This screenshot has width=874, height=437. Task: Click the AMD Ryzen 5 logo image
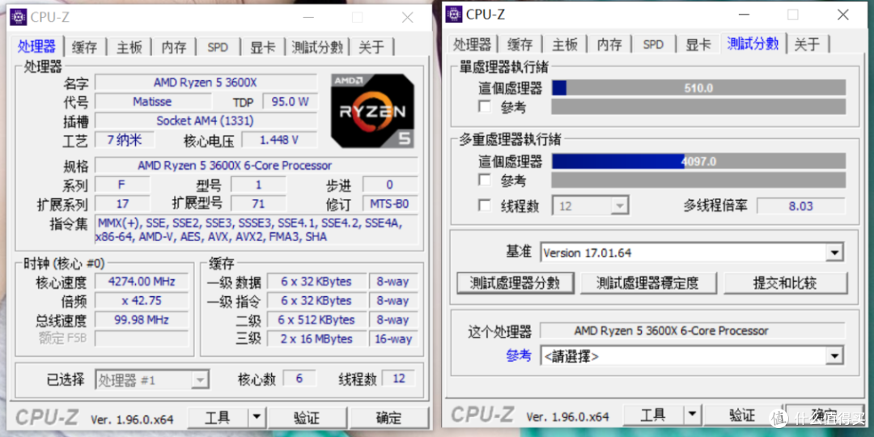[373, 111]
